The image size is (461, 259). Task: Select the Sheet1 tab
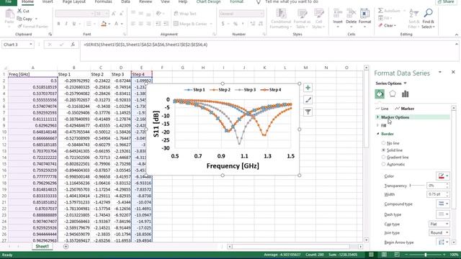42,246
